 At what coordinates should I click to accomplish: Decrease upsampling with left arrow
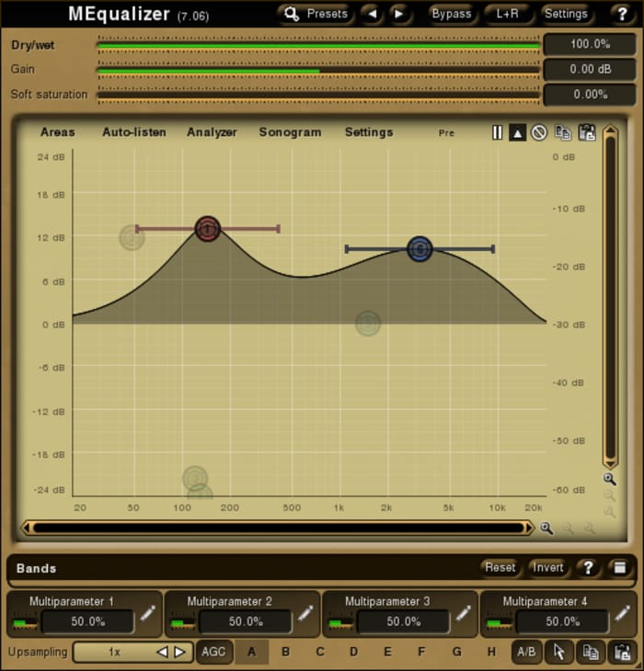coord(162,653)
